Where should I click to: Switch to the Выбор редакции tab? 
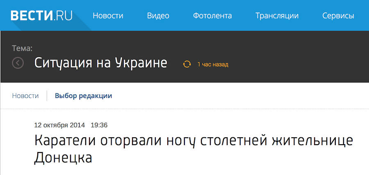[83, 96]
